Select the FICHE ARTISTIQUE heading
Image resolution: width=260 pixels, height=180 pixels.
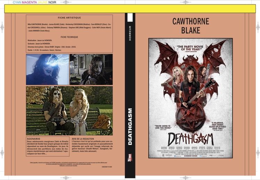click(69, 18)
